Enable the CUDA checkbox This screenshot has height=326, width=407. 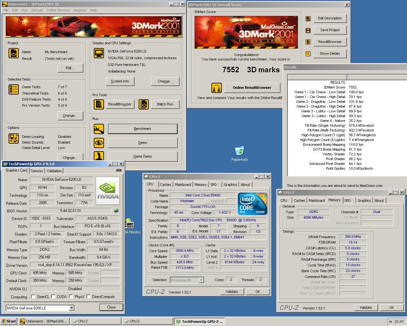pos(53,297)
